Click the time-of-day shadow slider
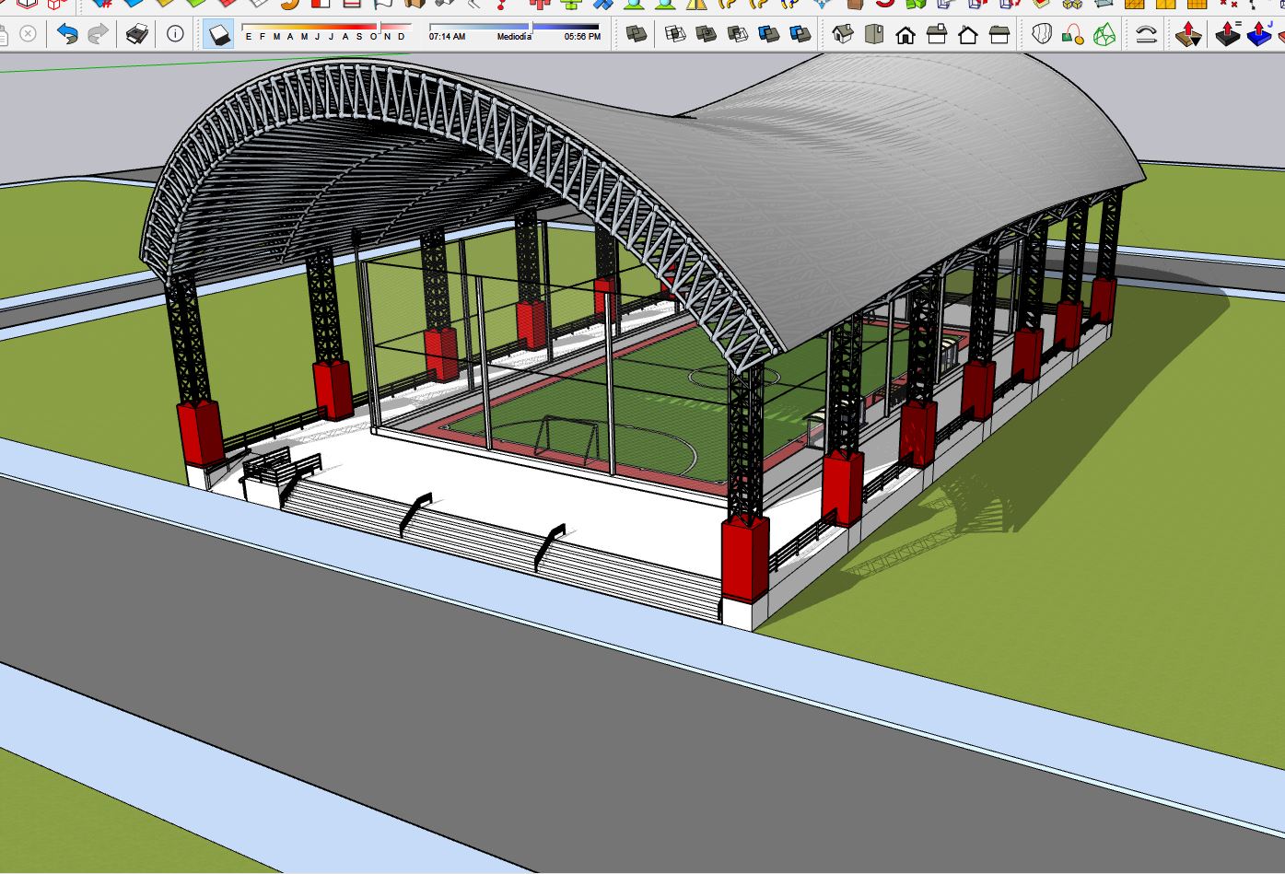The image size is (1285, 874). click(514, 28)
